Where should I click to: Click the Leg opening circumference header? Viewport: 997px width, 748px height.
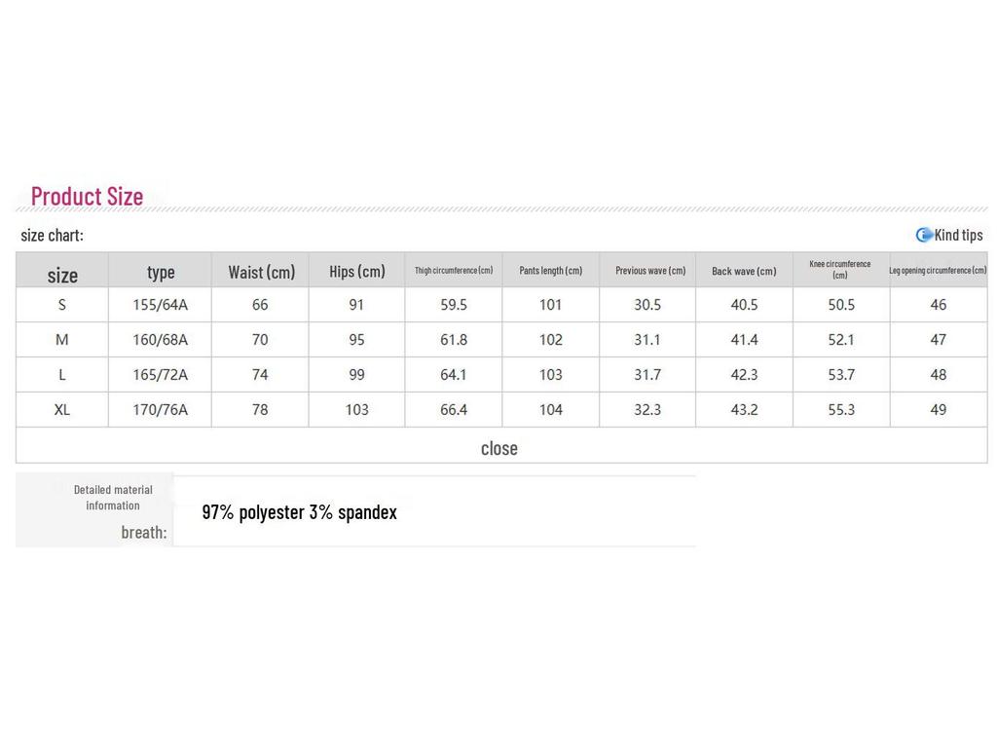click(938, 271)
